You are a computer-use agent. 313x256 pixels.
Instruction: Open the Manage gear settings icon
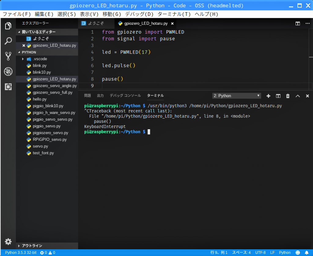tap(8, 242)
